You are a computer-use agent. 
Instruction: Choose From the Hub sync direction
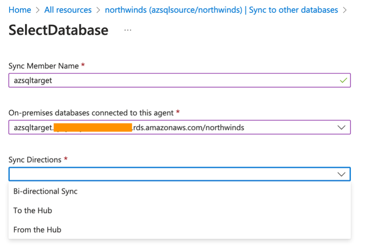(37, 229)
